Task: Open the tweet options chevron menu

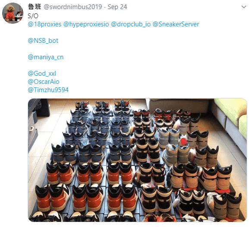Action: pos(244,7)
